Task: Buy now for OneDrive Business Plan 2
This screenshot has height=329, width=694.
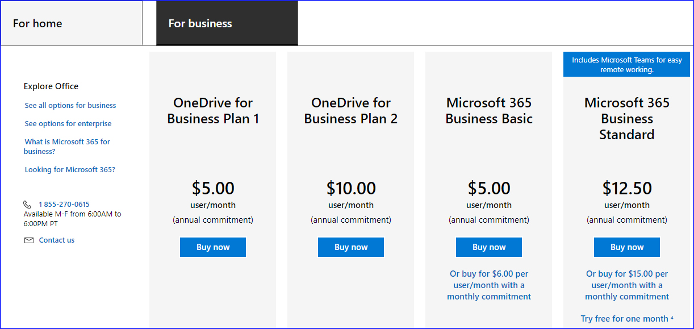Action: (351, 247)
